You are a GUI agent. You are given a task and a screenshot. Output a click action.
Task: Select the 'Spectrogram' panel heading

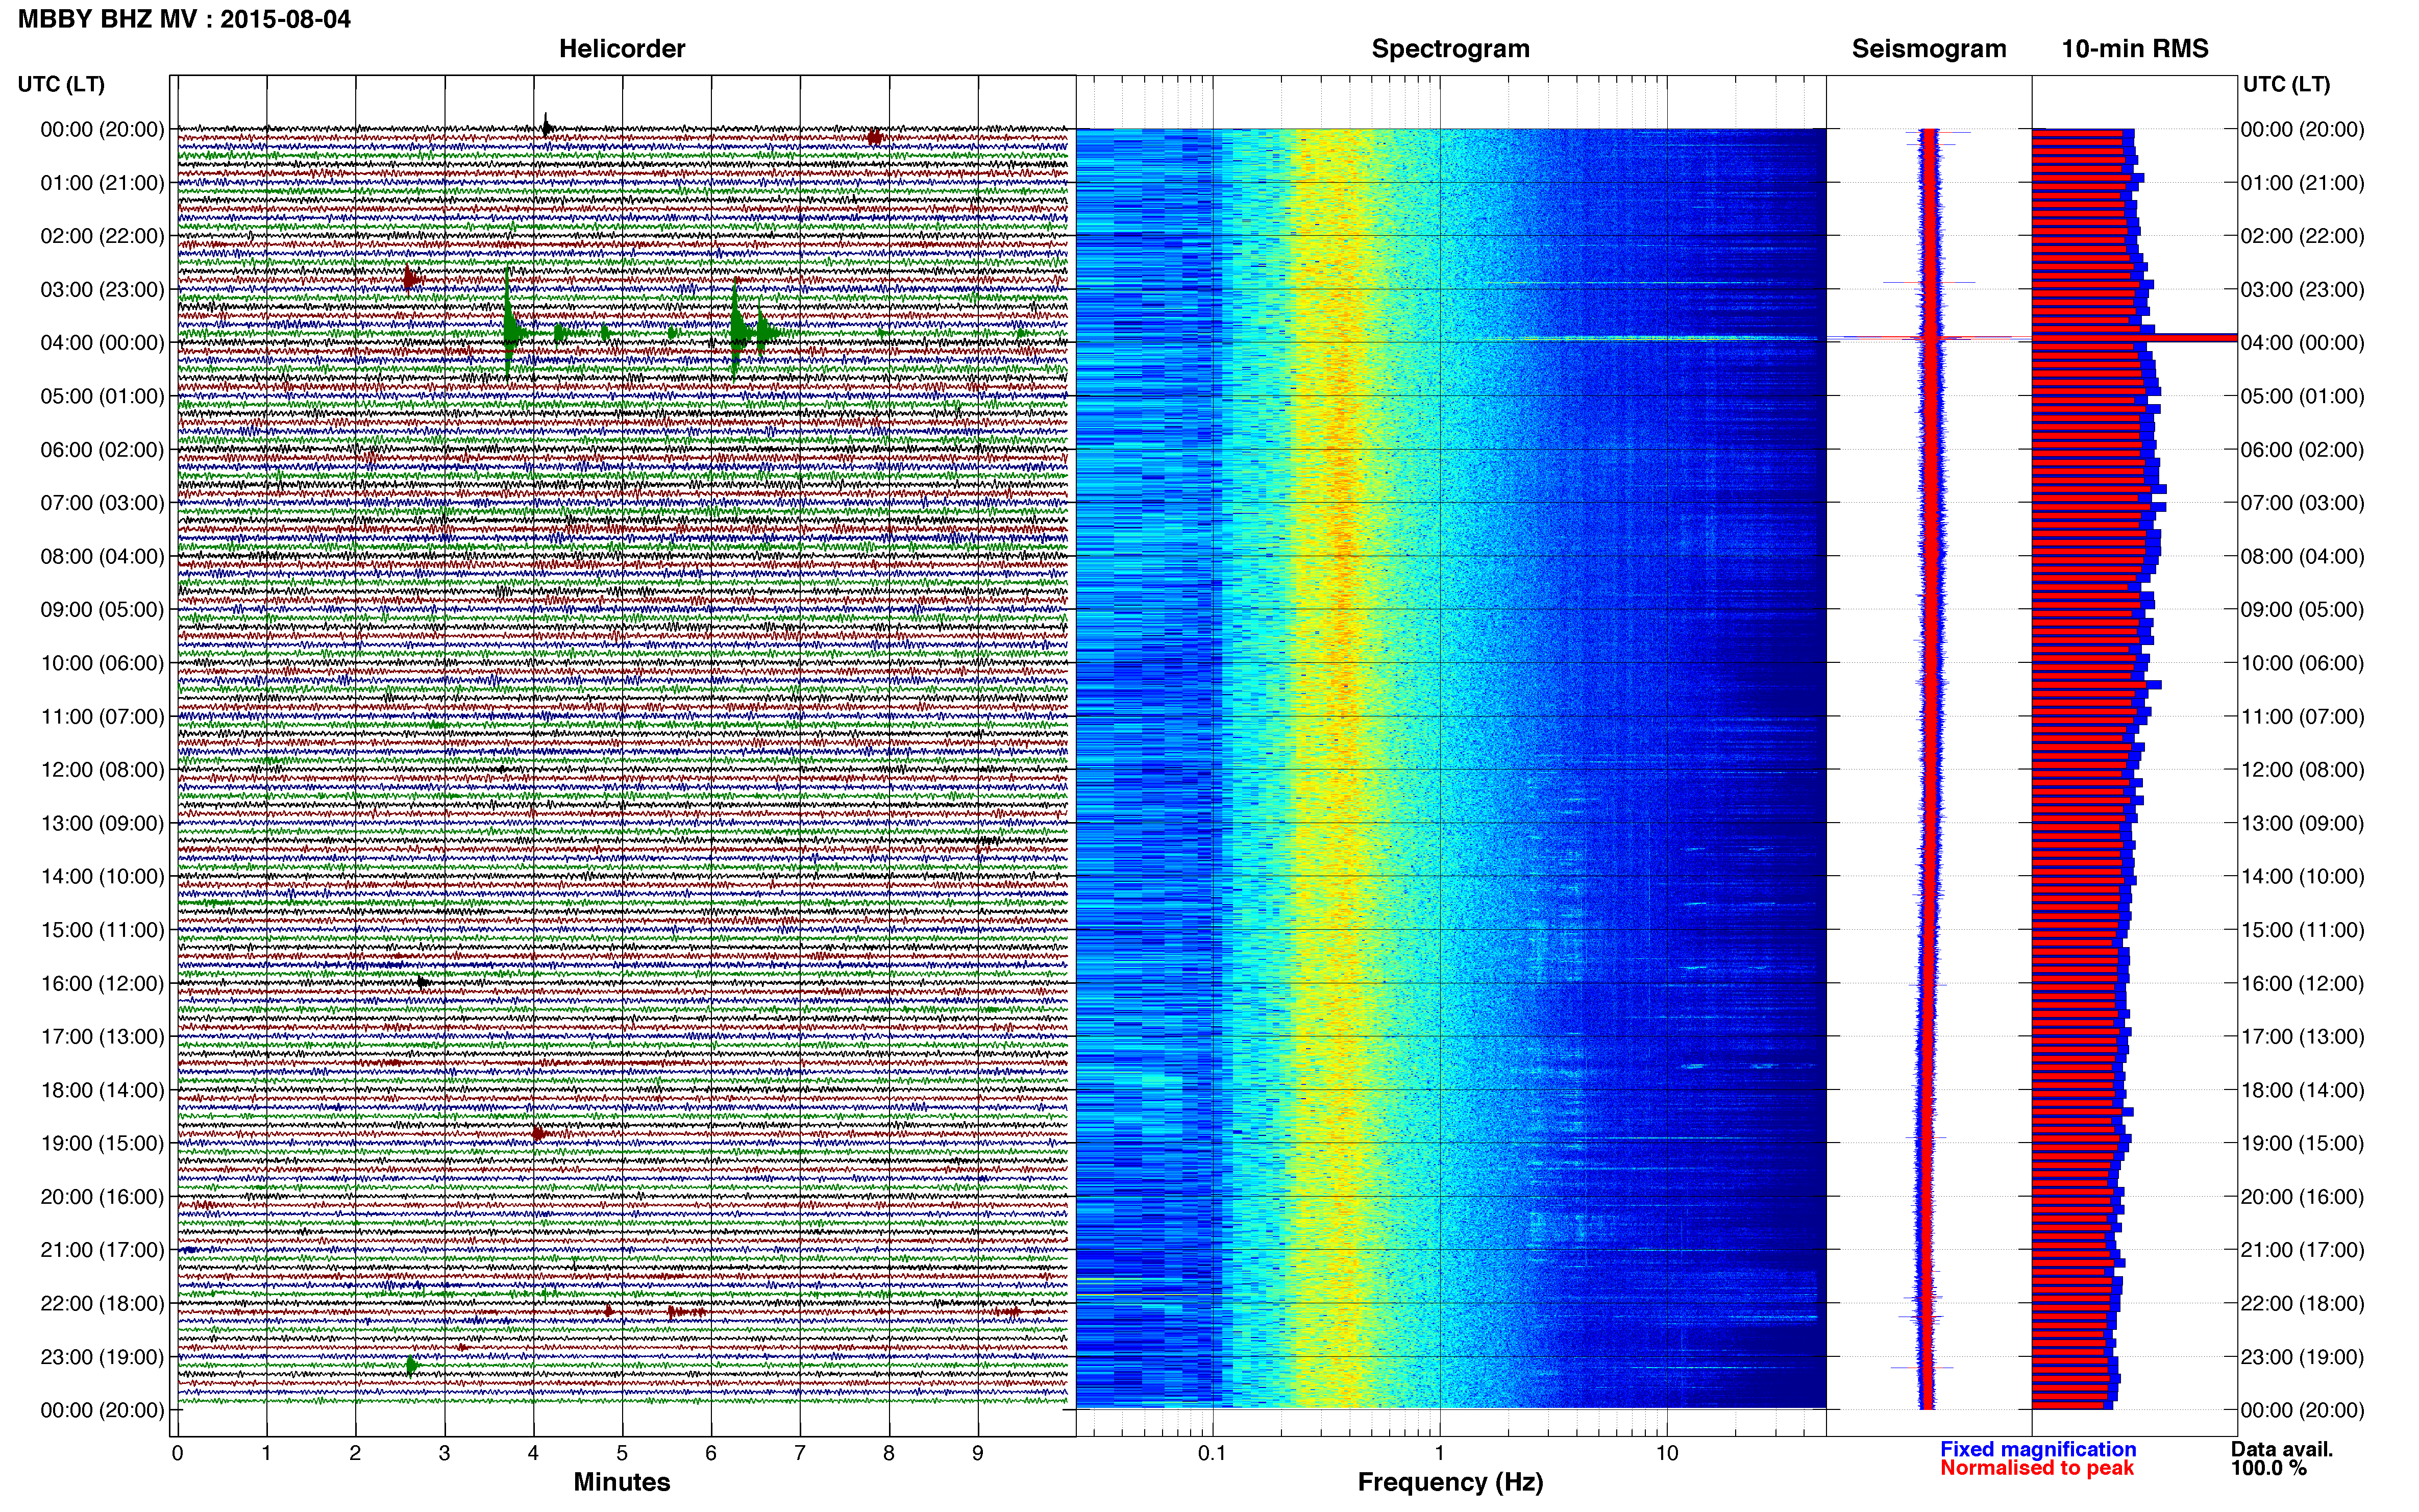pyautogui.click(x=1450, y=49)
